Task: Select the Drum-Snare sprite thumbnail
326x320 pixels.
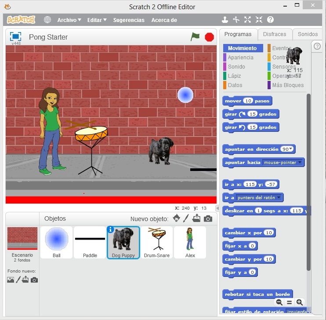Action: click(x=157, y=242)
